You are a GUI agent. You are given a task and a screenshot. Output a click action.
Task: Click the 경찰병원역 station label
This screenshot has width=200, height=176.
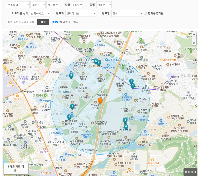coord(54,72)
